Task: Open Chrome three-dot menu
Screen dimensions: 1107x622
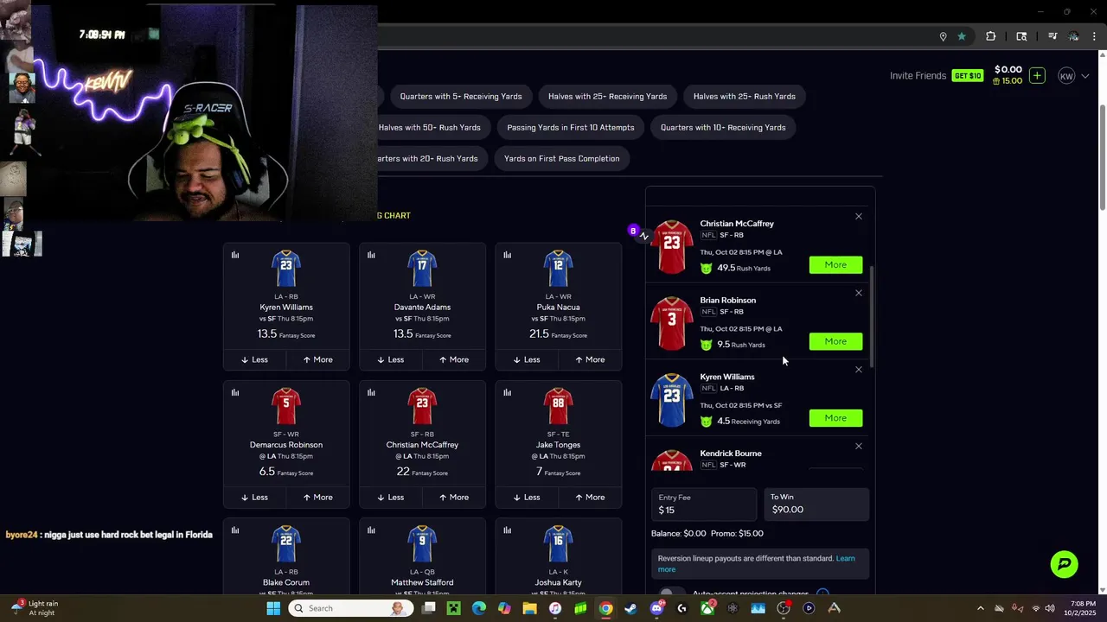Action: (x=1093, y=36)
